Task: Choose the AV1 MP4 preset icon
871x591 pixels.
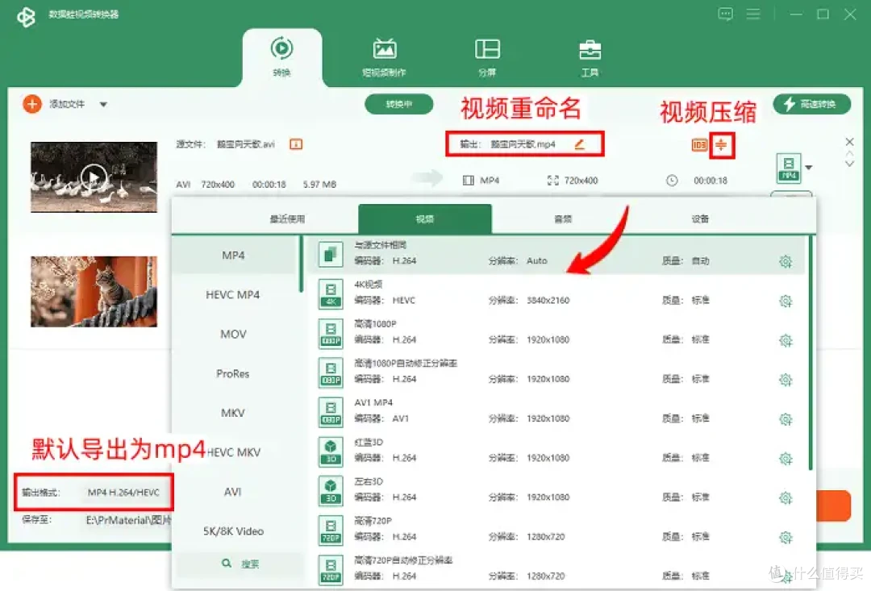Action: pyautogui.click(x=331, y=412)
